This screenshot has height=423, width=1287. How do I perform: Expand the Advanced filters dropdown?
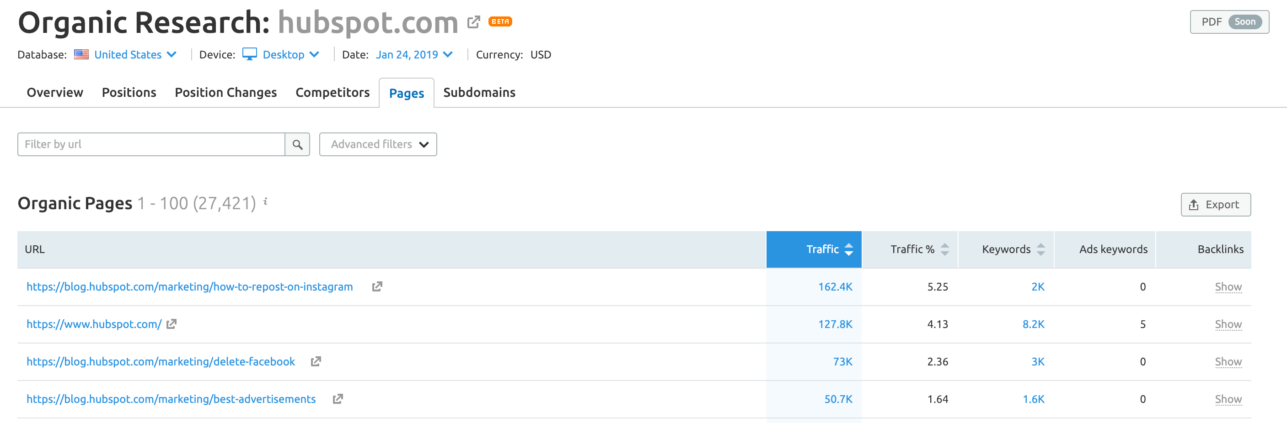coord(378,144)
